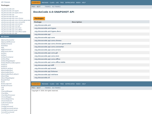152x114 pixels.
Task: Open INDEX in bottom navigation bar
Action: click(x=78, y=84)
